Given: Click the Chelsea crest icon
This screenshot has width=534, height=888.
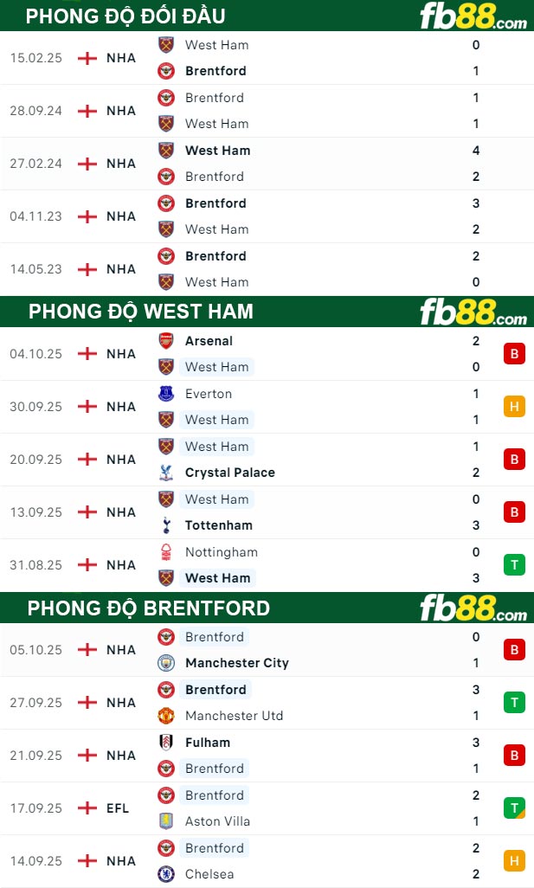Looking at the screenshot, I should pos(166,874).
